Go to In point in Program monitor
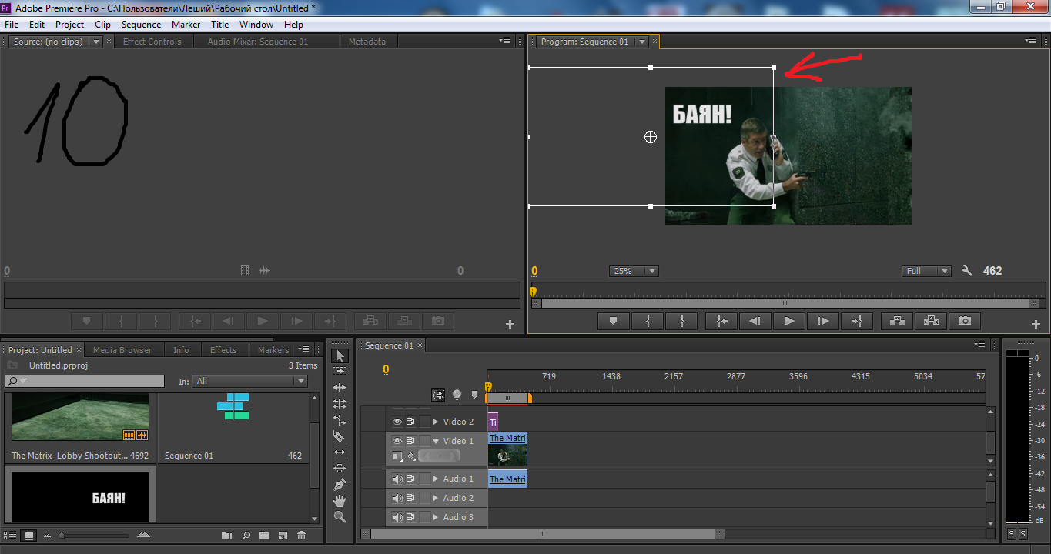 tap(721, 321)
